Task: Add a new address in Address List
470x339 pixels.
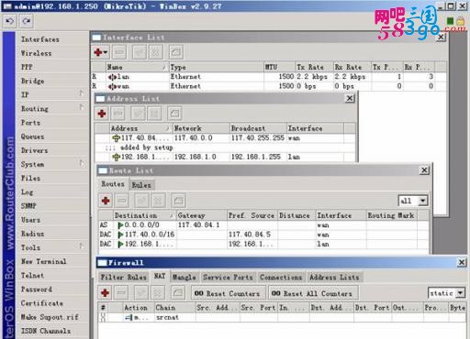Action: pyautogui.click(x=102, y=114)
